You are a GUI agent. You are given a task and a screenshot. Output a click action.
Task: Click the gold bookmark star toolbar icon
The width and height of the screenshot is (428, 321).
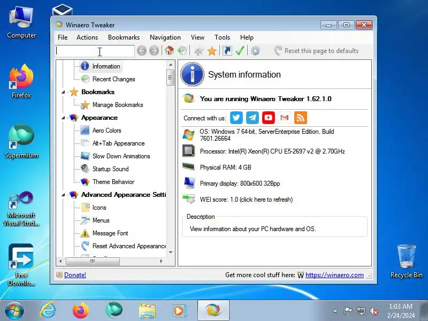tap(212, 51)
